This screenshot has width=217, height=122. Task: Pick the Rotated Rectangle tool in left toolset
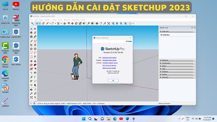tap(35, 45)
